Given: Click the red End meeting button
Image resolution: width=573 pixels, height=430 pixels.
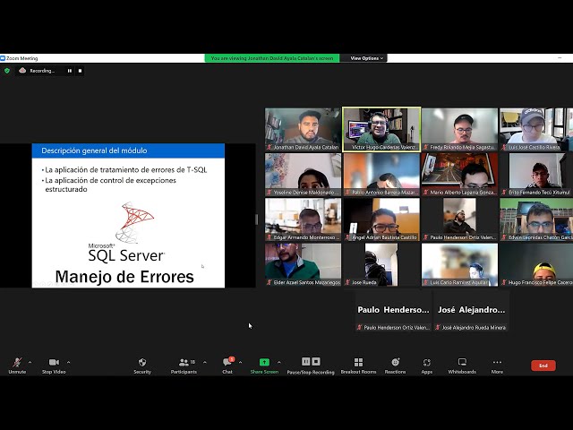Looking at the screenshot, I should pyautogui.click(x=543, y=365).
